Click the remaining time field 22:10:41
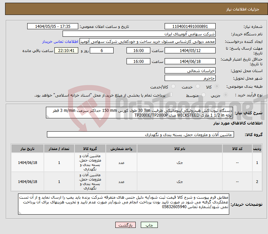This screenshot has height=234, width=268. tap(66, 50)
